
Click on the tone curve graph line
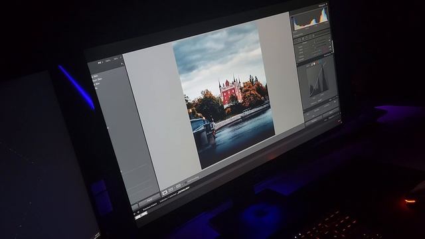[319, 80]
